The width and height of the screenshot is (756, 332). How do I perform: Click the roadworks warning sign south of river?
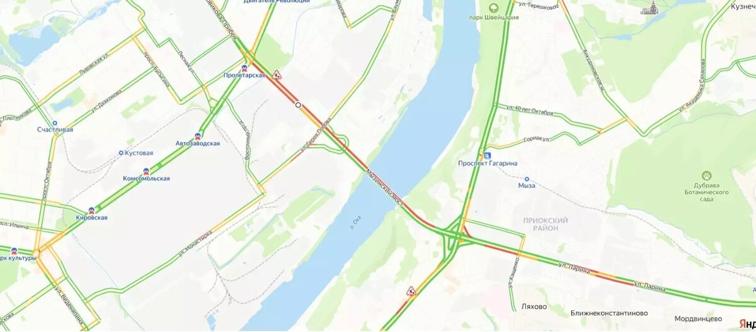pyautogui.click(x=411, y=291)
